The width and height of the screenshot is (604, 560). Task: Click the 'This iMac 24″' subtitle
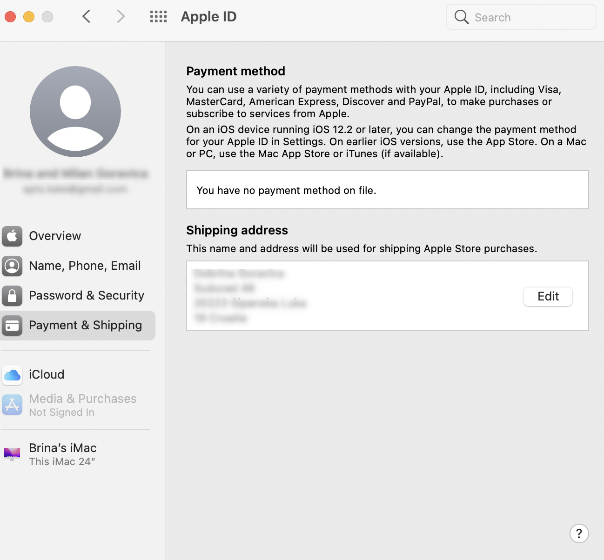(x=62, y=461)
